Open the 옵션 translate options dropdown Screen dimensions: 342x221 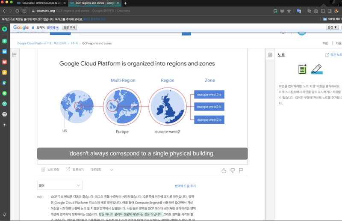[x=332, y=27]
